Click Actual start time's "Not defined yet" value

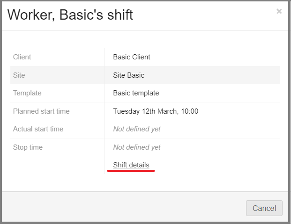click(x=137, y=129)
